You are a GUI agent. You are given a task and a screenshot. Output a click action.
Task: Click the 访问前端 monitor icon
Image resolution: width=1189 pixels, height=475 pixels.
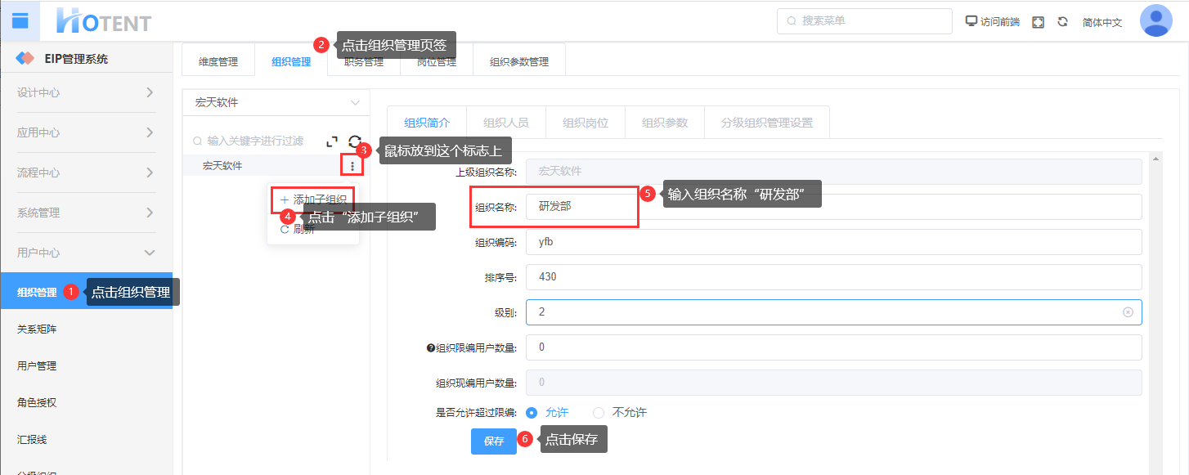971,21
